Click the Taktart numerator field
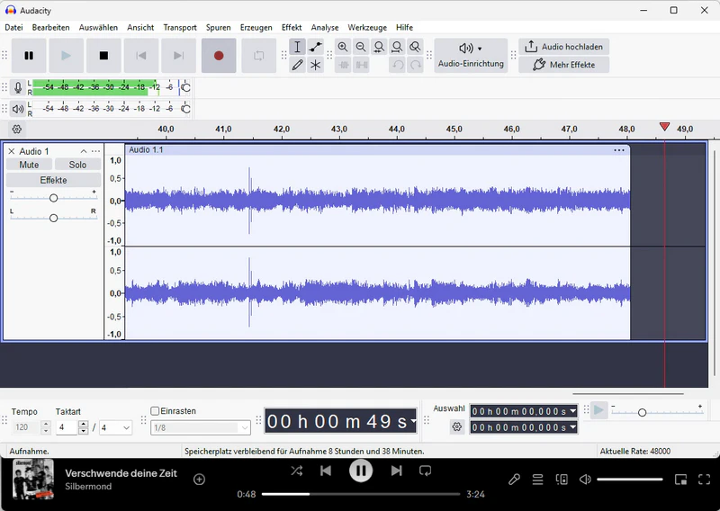 [x=67, y=427]
